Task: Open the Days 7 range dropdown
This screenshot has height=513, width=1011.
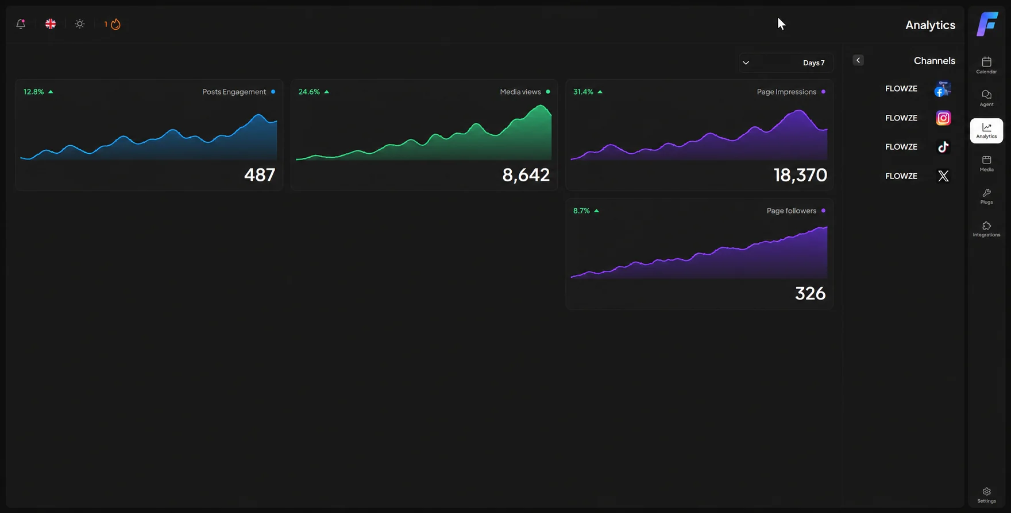Action: 786,63
